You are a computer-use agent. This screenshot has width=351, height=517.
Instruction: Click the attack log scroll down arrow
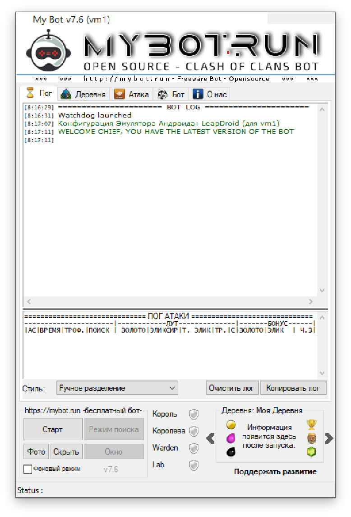click(x=322, y=373)
